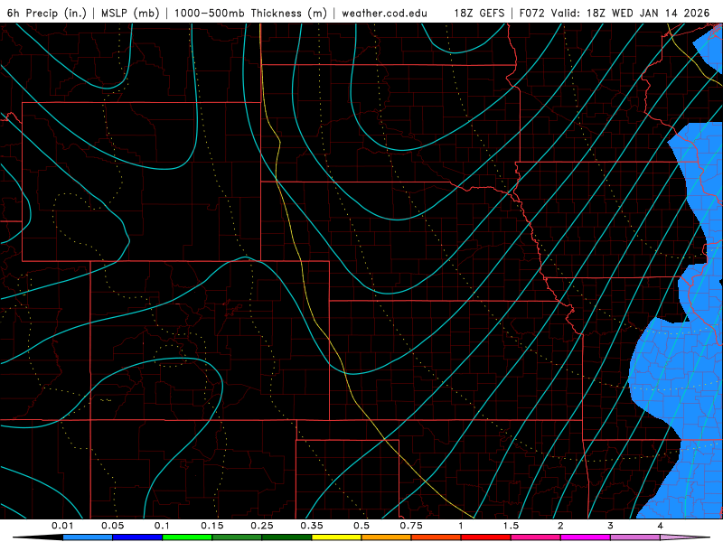Click the dark green 0.25–0.35 legend swatch
723x542 pixels.
286,537
